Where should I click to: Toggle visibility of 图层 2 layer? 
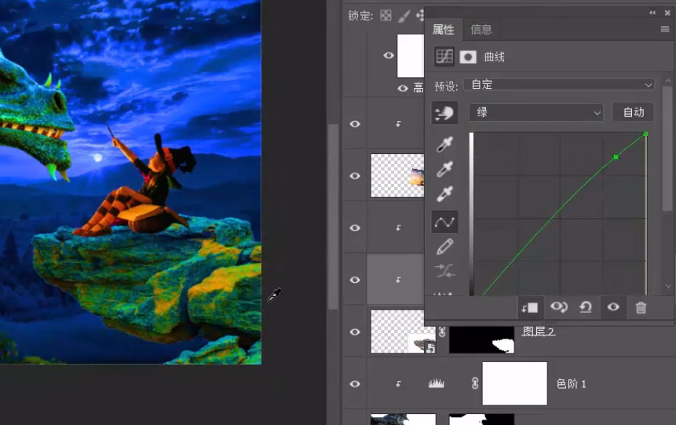(x=355, y=332)
